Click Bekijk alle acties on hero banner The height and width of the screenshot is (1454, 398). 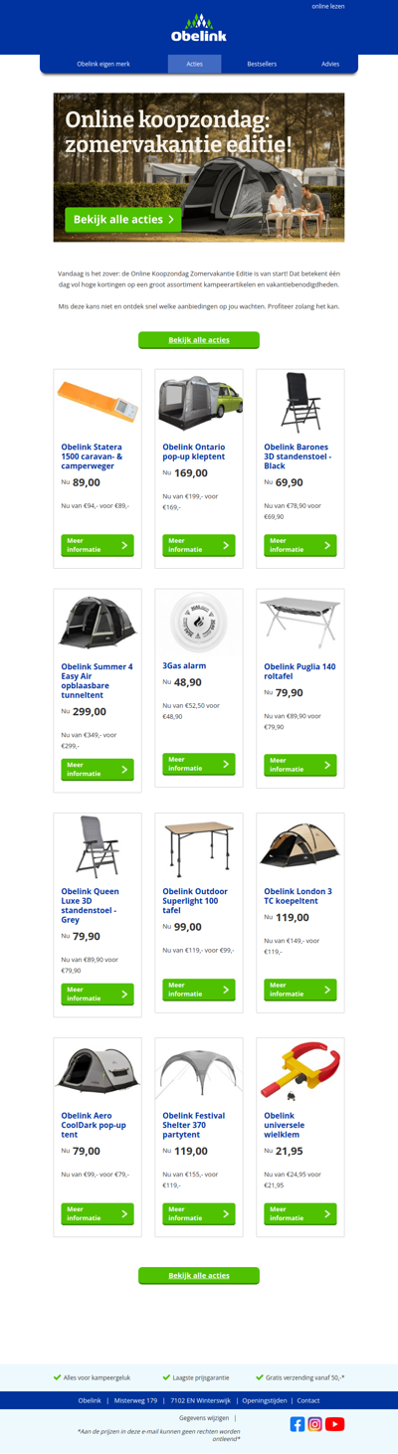coord(123,219)
